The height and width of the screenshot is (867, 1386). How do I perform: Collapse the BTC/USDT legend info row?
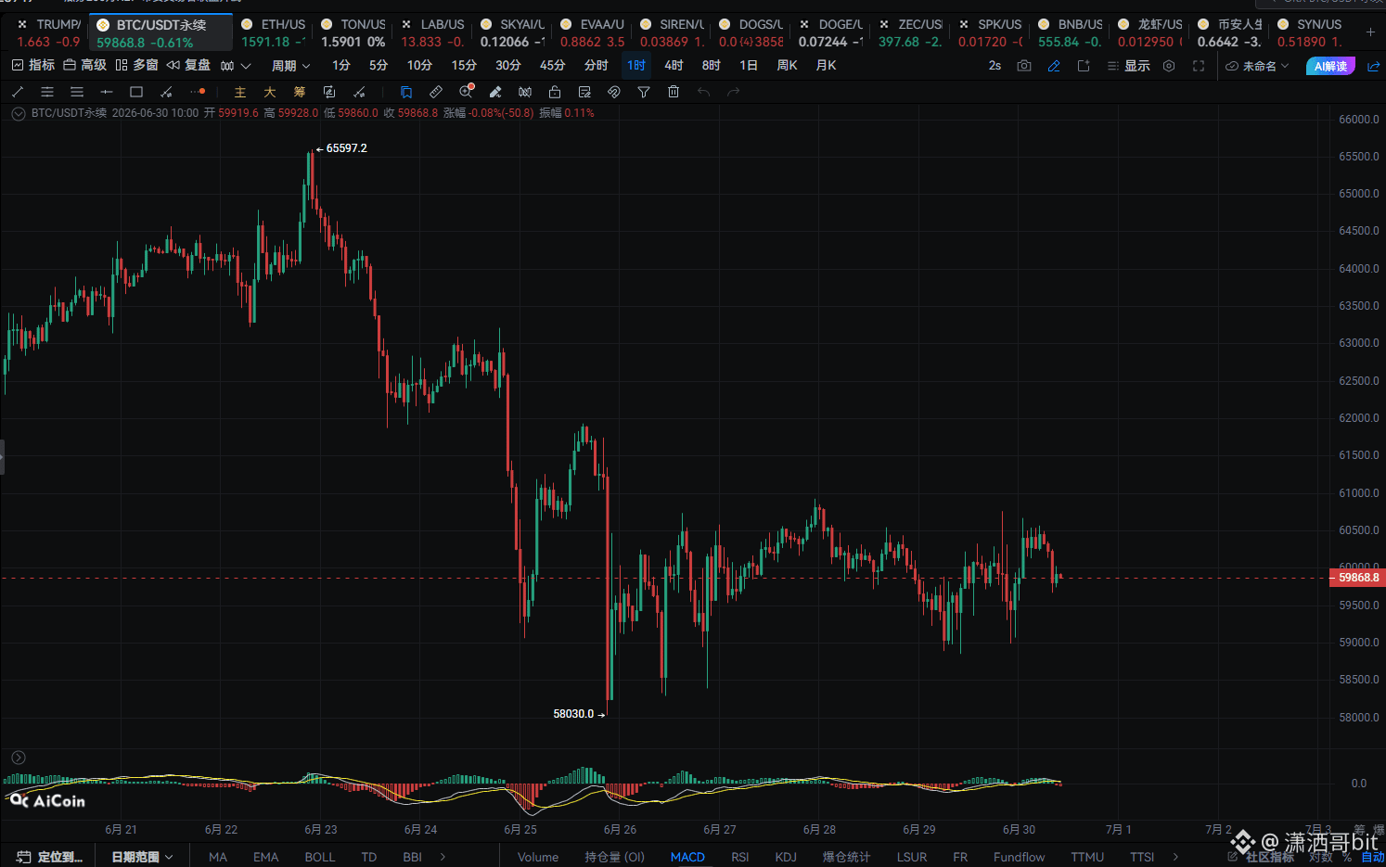click(19, 113)
